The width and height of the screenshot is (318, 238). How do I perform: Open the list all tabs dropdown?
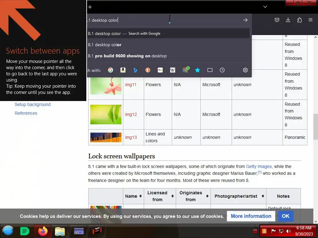tap(265, 7)
